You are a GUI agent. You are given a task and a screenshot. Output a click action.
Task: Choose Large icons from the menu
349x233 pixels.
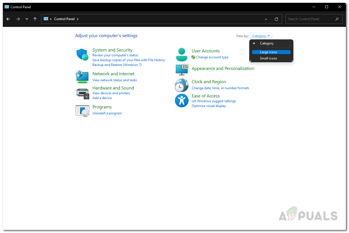[x=271, y=52]
